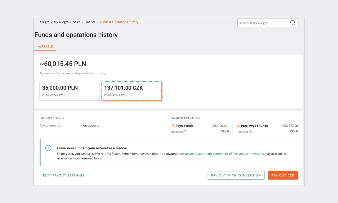Go to My Allegro breadcrumb
This screenshot has height=203, width=338.
[61, 22]
